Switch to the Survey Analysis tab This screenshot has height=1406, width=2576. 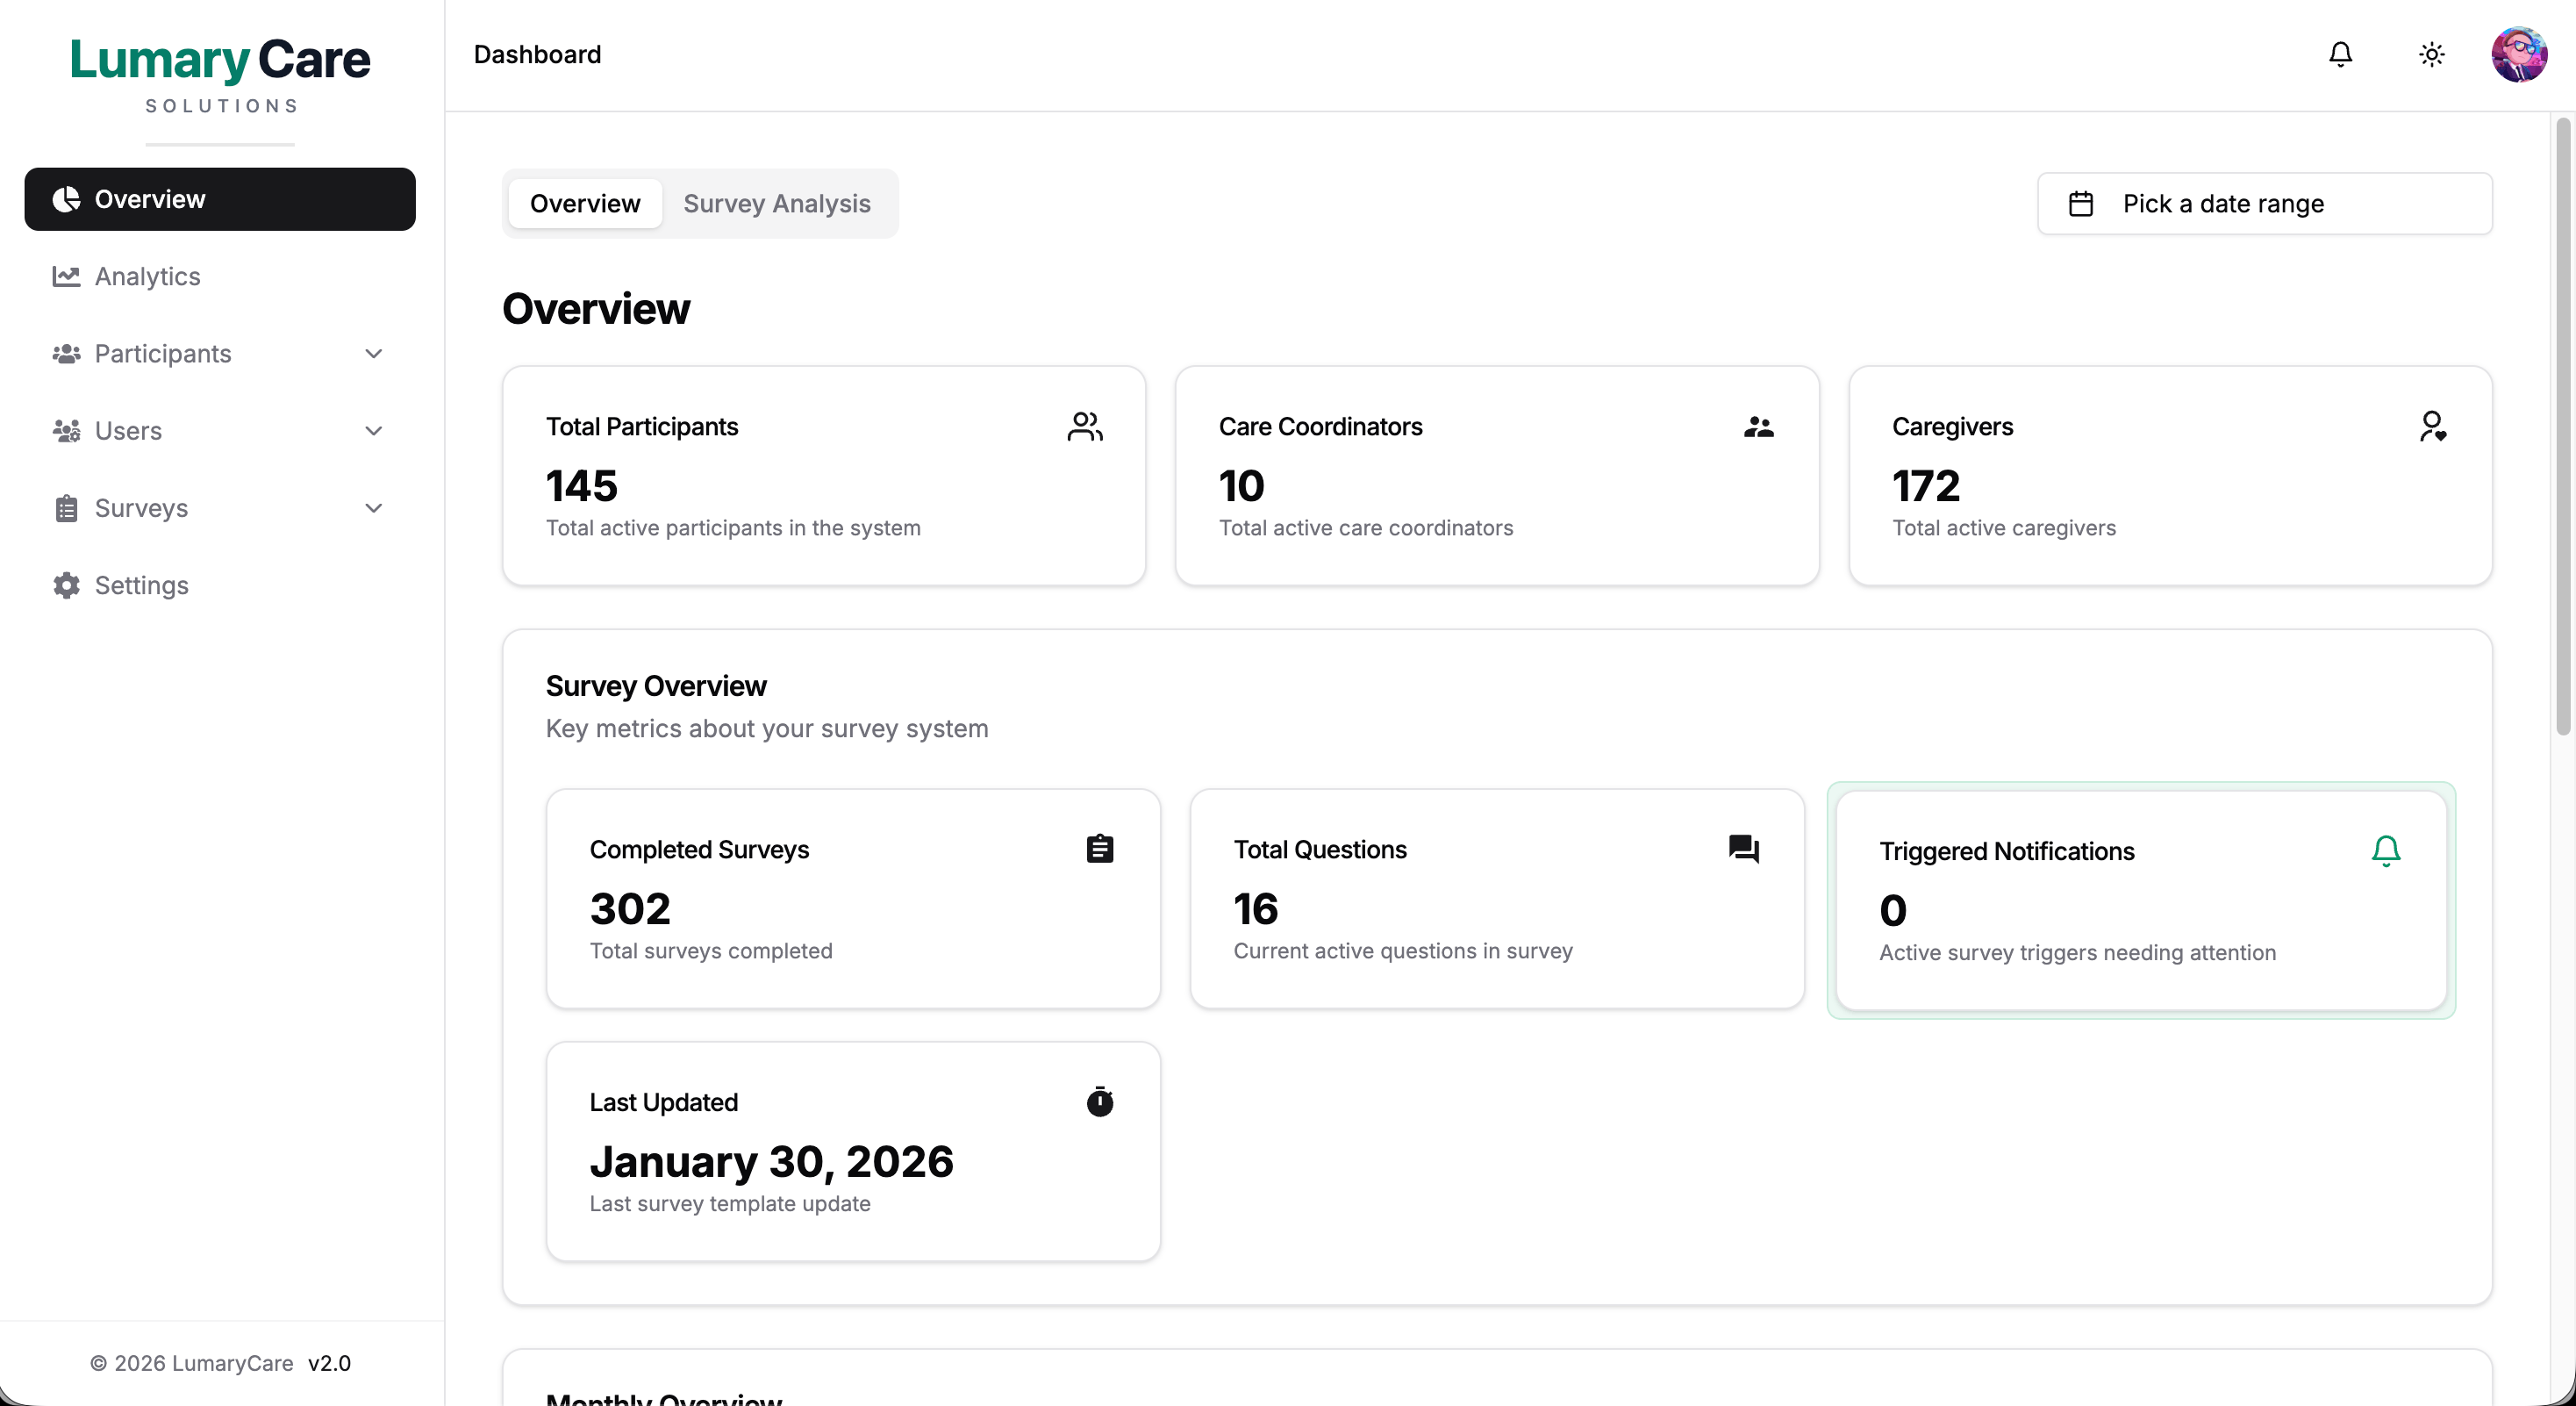[777, 203]
